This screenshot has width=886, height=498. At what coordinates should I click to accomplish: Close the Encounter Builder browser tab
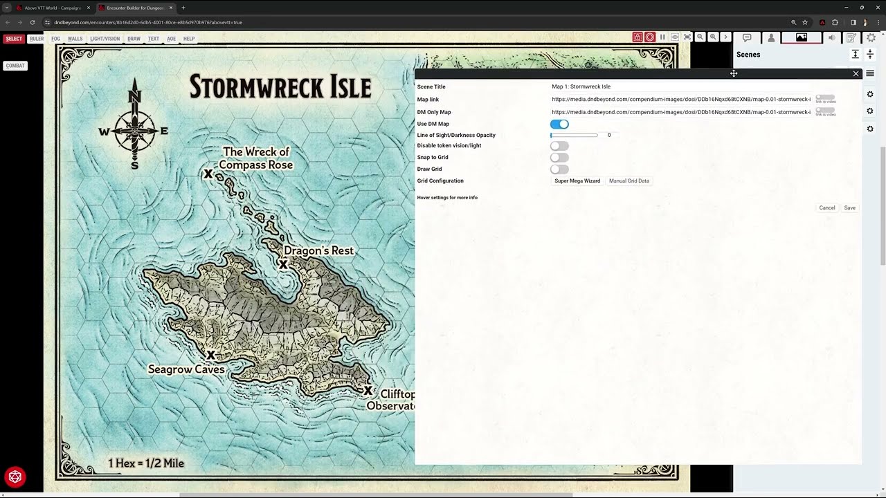(x=170, y=8)
